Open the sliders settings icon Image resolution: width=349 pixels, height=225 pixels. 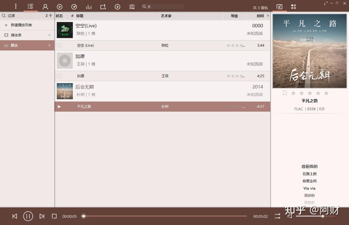pos(132,7)
